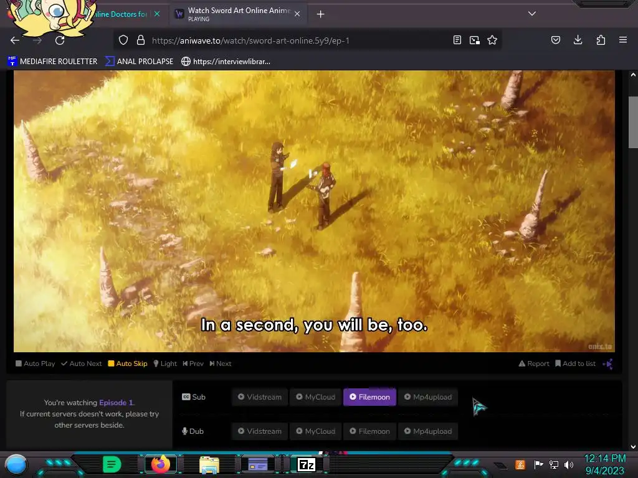
Task: Select the Sub Vidstream server
Action: (x=260, y=396)
